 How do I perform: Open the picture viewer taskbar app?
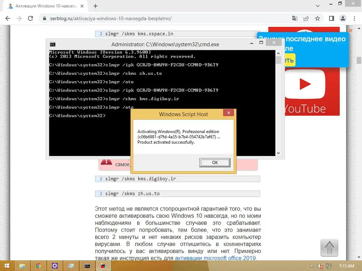[x=71, y=266]
